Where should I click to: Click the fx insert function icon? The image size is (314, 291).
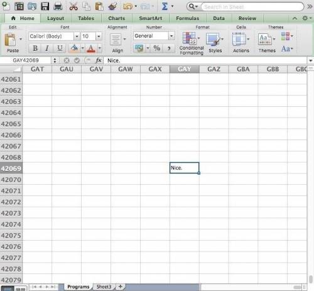click(x=99, y=60)
